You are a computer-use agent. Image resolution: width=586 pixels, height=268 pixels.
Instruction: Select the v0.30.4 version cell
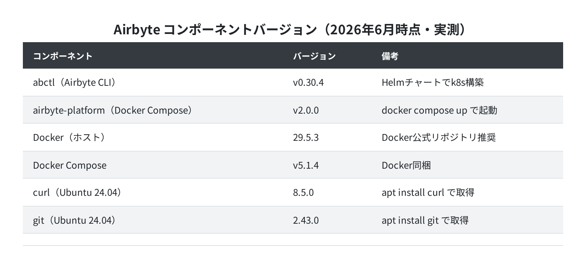[x=308, y=83]
